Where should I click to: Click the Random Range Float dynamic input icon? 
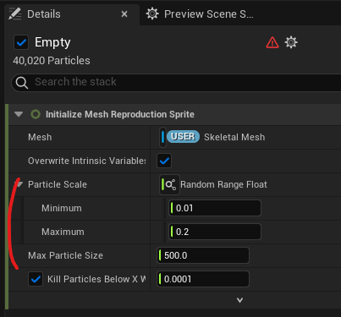click(x=169, y=185)
